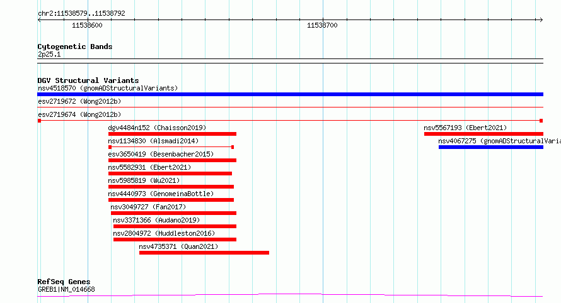561x303 pixels.
Task: Open nsv5985819 (Wu2021) label
Action: click(x=144, y=180)
